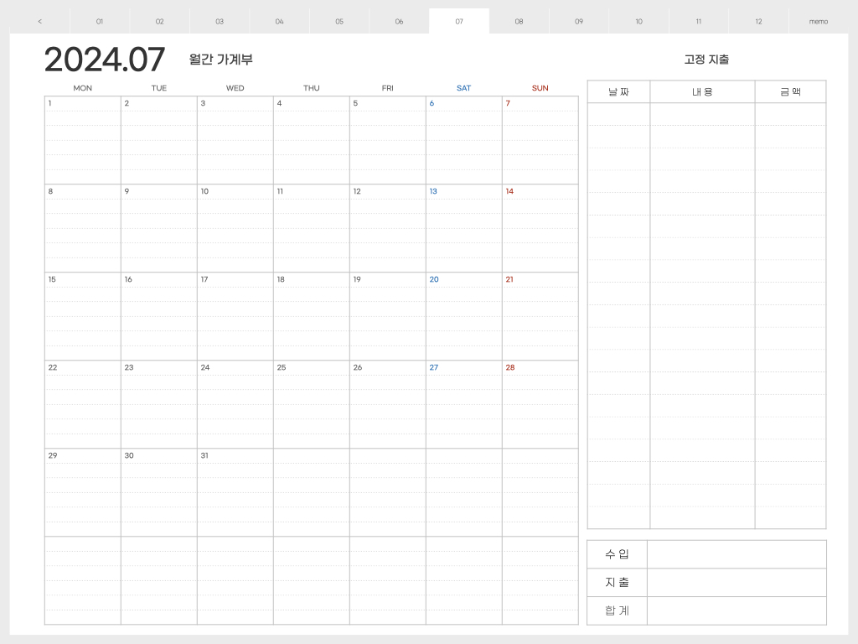The image size is (858, 644).
Task: Click the 수입 amount field
Action: click(737, 554)
